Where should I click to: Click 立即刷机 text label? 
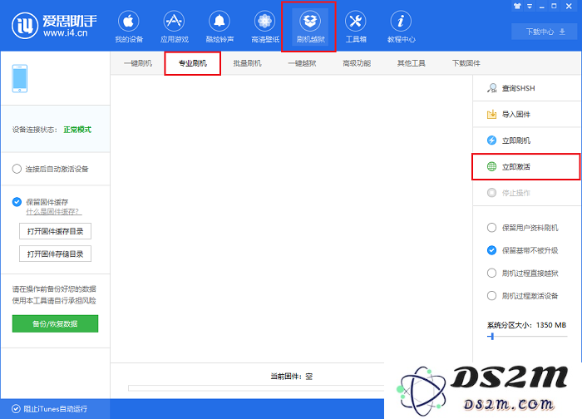[516, 140]
